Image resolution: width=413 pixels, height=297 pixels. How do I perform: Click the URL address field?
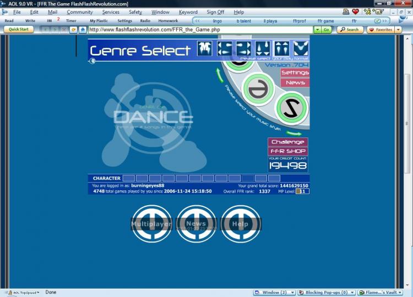200,30
